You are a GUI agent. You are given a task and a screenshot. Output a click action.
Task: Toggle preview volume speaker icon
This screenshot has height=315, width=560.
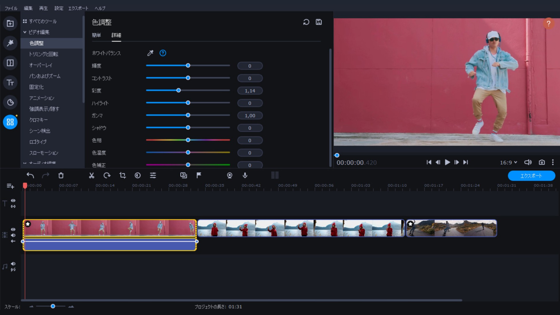pos(528,162)
